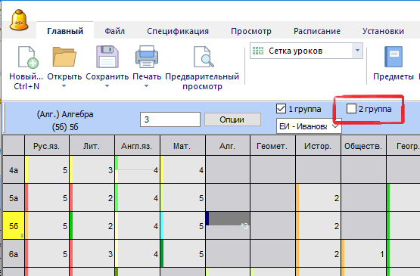Image resolution: width=420 pixels, height=276 pixels.
Task: Select the yellow 5б class row header
Action: [x=14, y=225]
